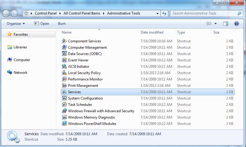Go forward with the Forward arrow
This screenshot has width=246, height=147.
14,14
